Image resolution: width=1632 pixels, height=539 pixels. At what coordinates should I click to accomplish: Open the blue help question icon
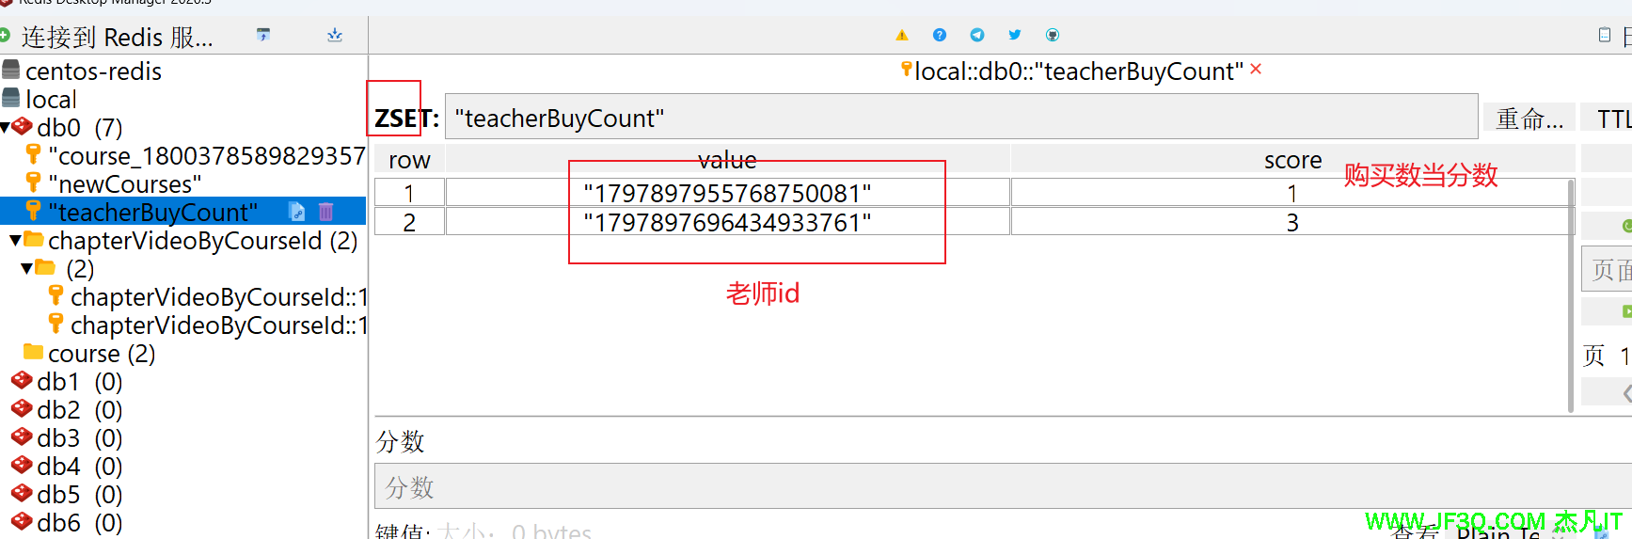[x=940, y=35]
